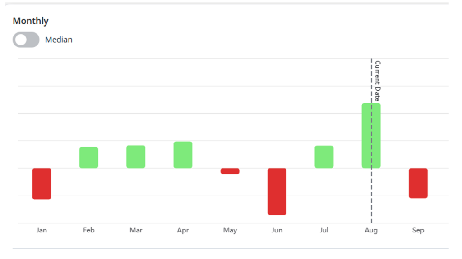Viewport: 462px width, 259px height.
Task: Click the Feb axis label
Action: [89, 230]
